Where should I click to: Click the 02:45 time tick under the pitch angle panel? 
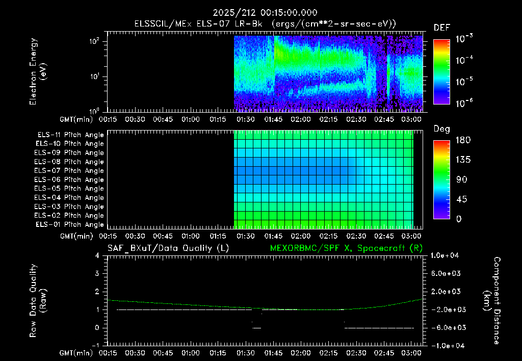tap(384, 236)
